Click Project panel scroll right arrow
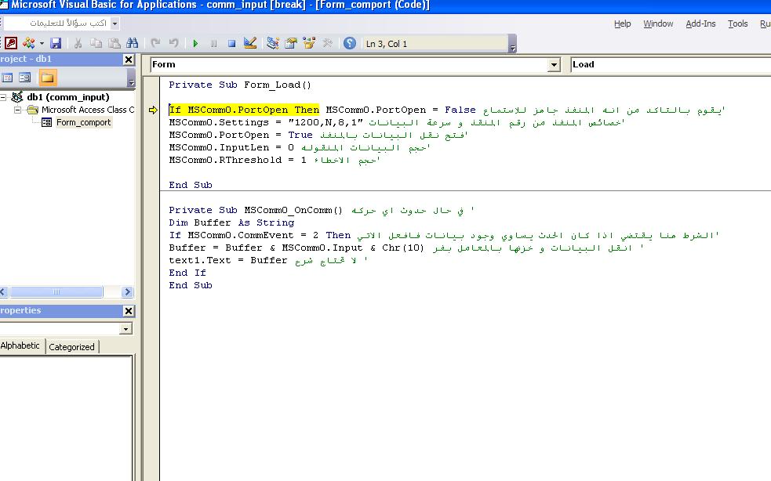Image resolution: width=771 pixels, height=481 pixels. pyautogui.click(x=127, y=292)
